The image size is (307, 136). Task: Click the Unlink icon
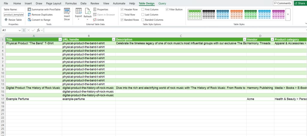pyautogui.click(x=95, y=20)
